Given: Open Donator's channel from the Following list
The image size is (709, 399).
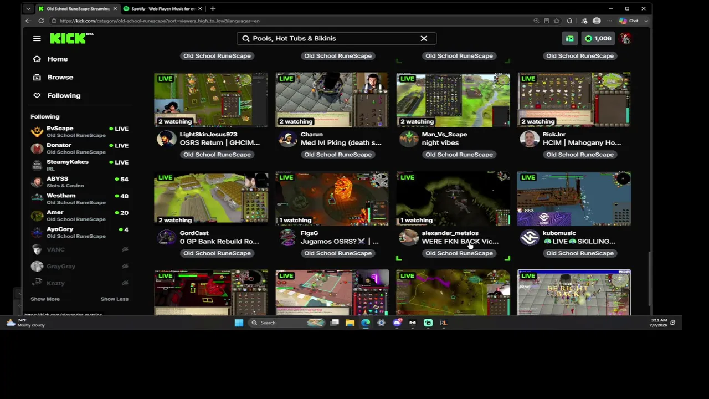Looking at the screenshot, I should pos(80,148).
